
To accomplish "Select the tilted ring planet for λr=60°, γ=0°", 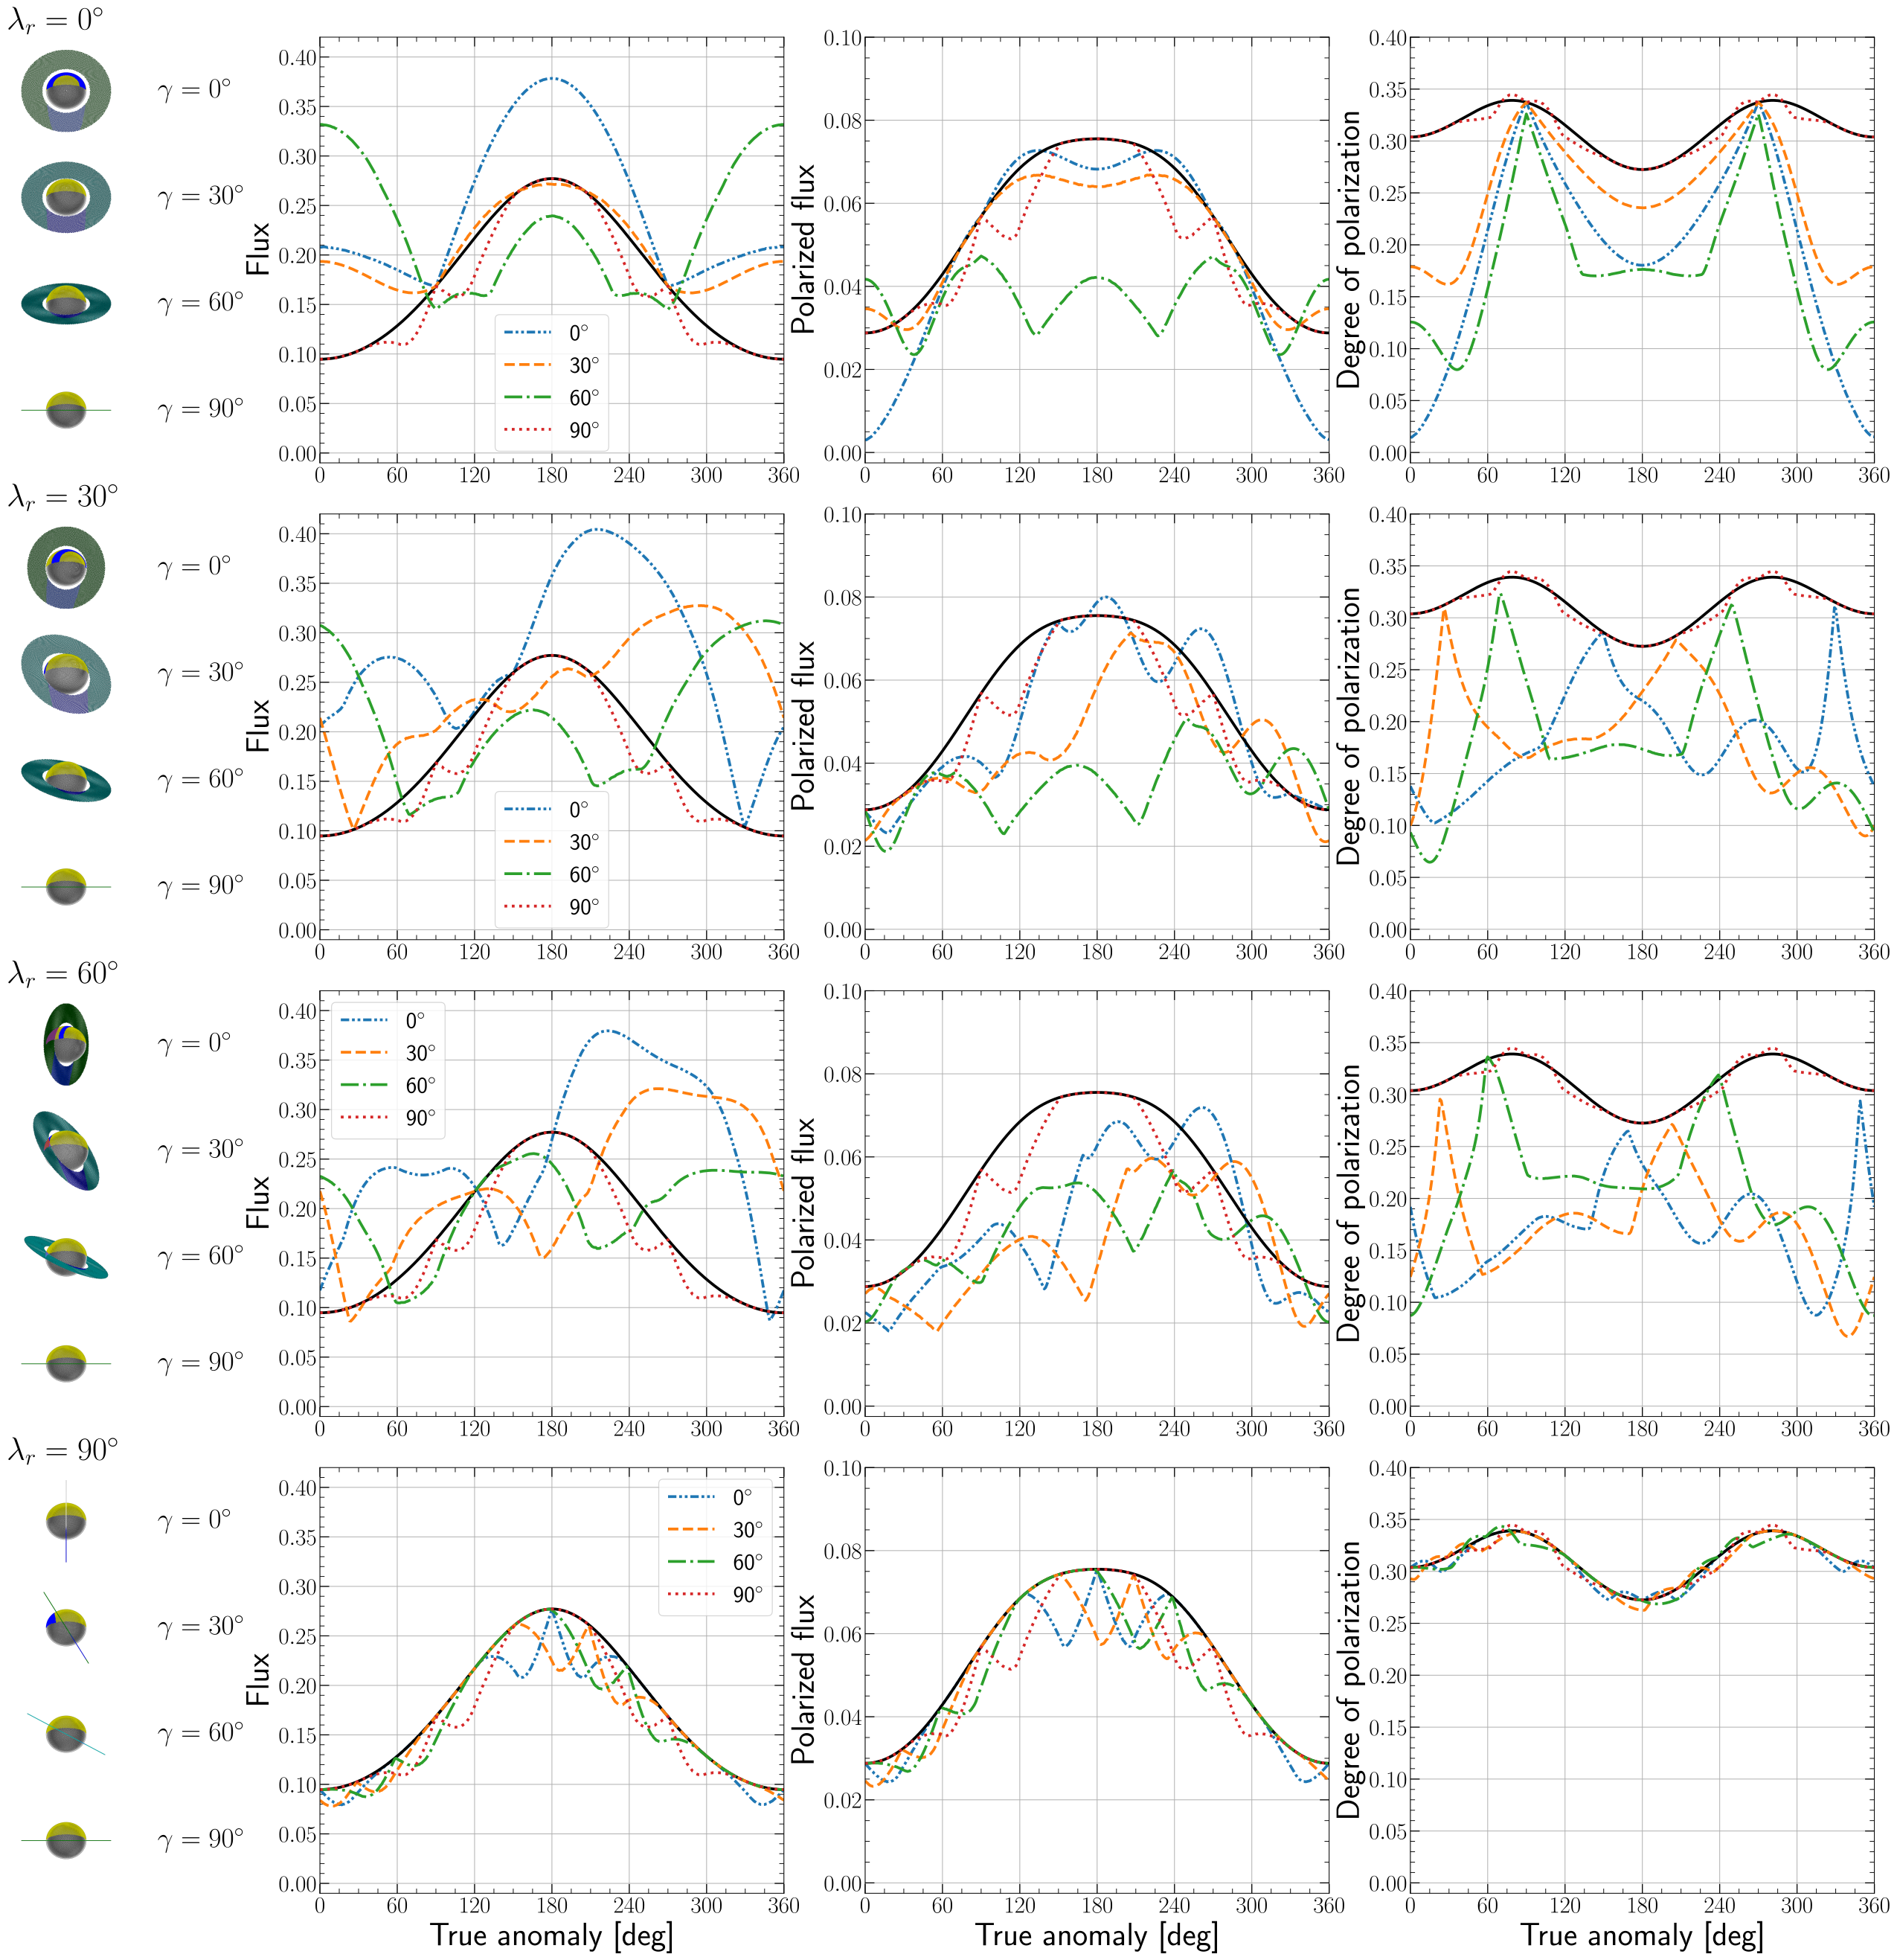I will [x=66, y=1044].
